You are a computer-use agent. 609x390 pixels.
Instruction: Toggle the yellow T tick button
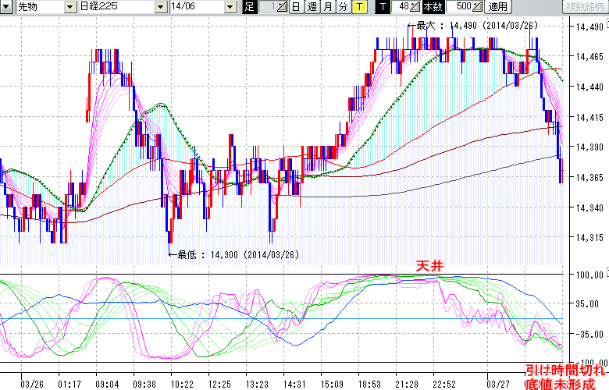(x=359, y=7)
